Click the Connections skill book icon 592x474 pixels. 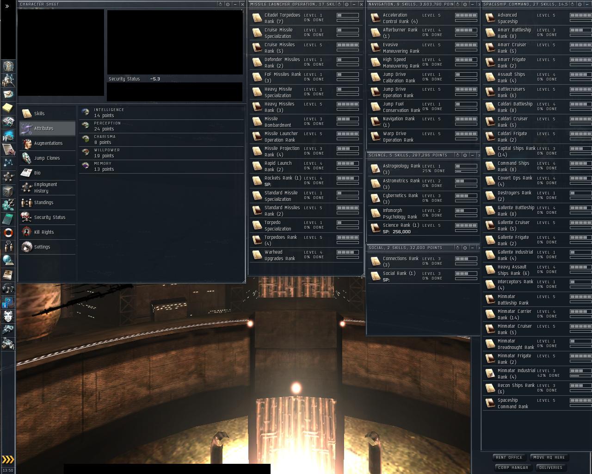(376, 262)
